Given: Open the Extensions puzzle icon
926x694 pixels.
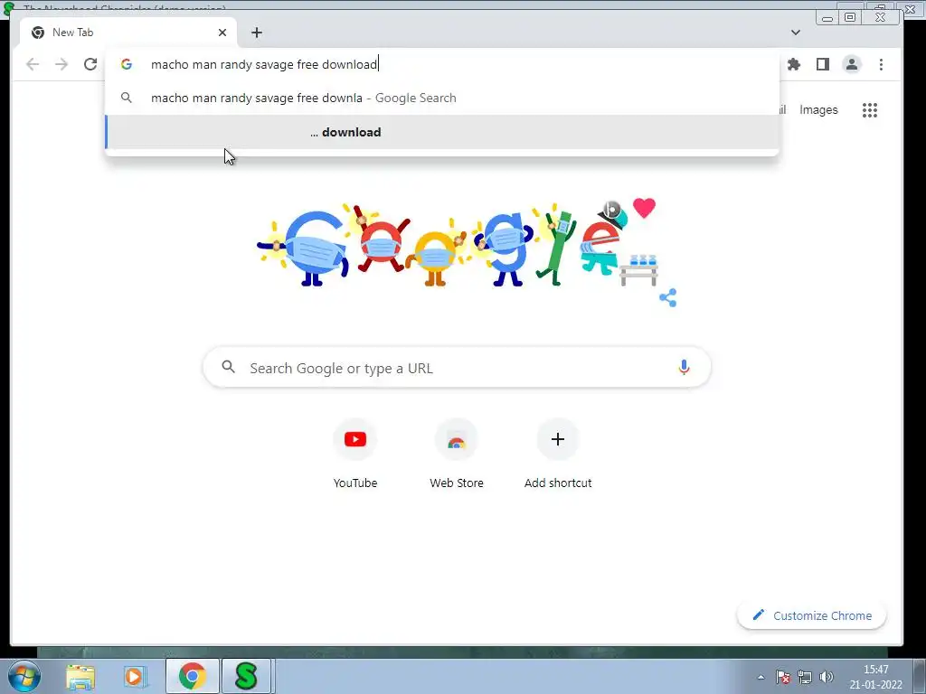Looking at the screenshot, I should point(794,64).
